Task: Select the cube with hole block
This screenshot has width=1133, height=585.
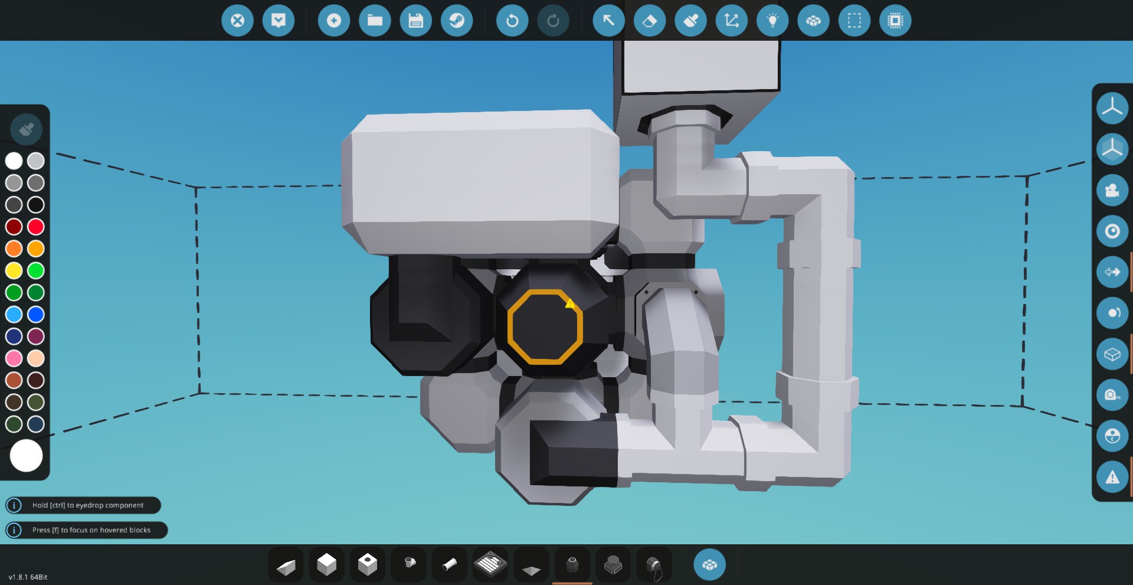Action: [x=368, y=566]
